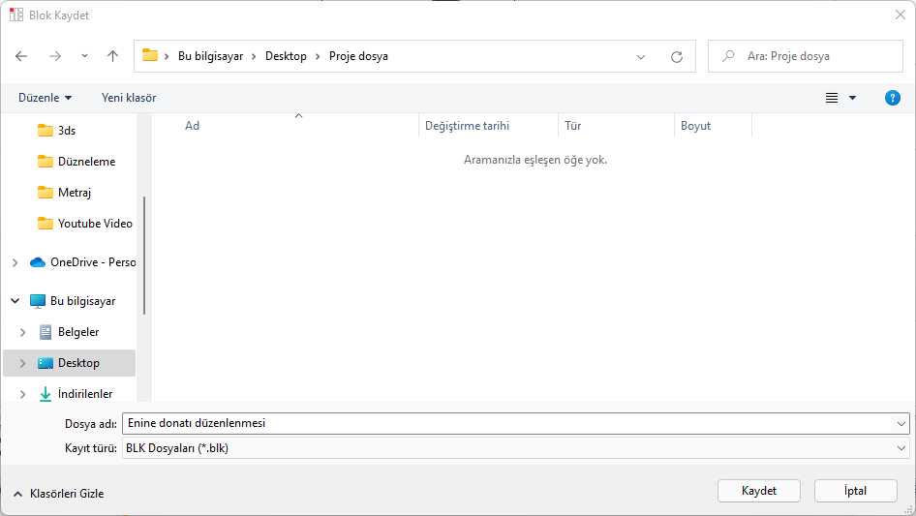The image size is (916, 516).
Task: Open the Düzneleme folder in sidebar
Action: tap(76, 162)
